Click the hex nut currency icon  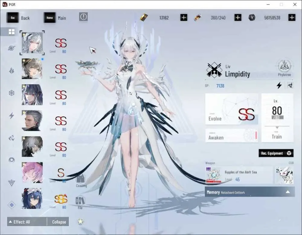pyautogui.click(x=252, y=17)
